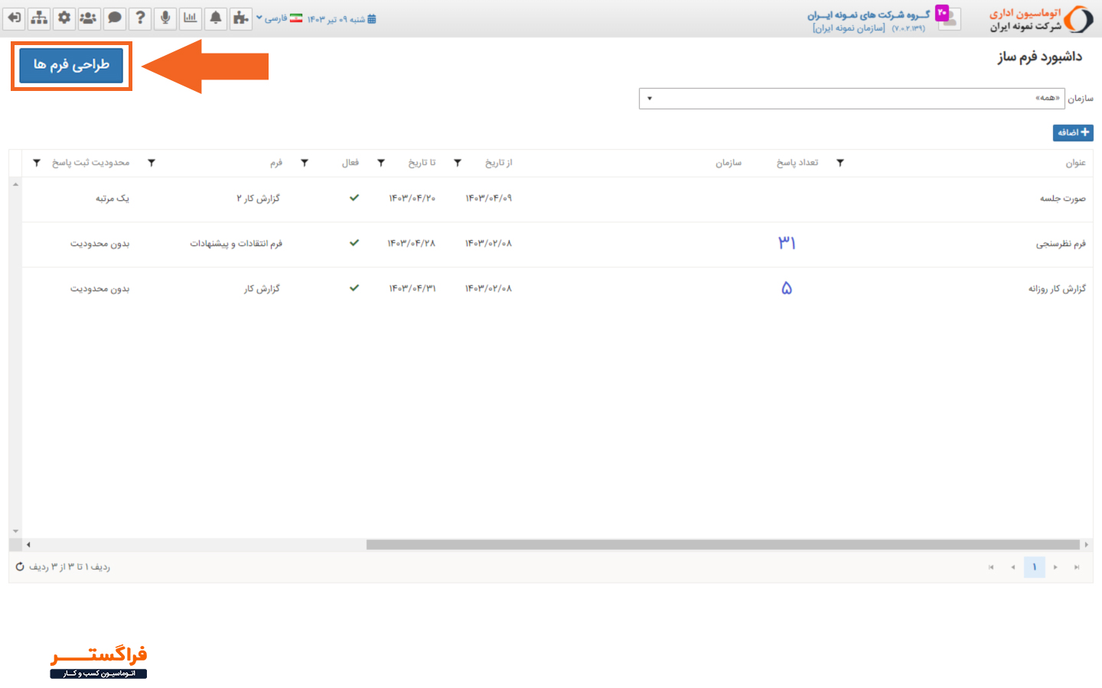Click the active checkmark for فرم نظرسنجی row
The width and height of the screenshot is (1102, 688).
click(354, 243)
